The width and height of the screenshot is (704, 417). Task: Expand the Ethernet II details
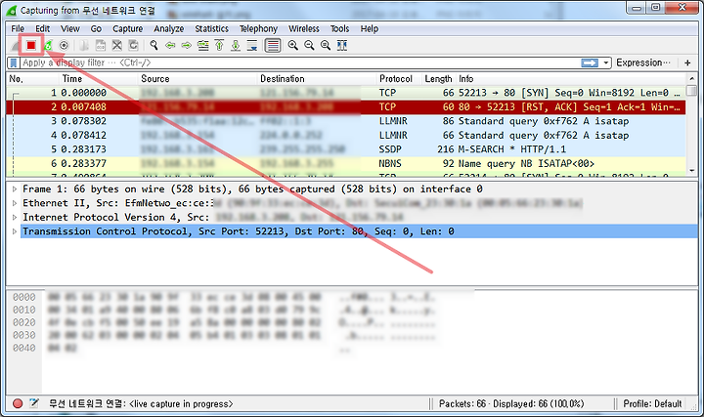click(15, 203)
